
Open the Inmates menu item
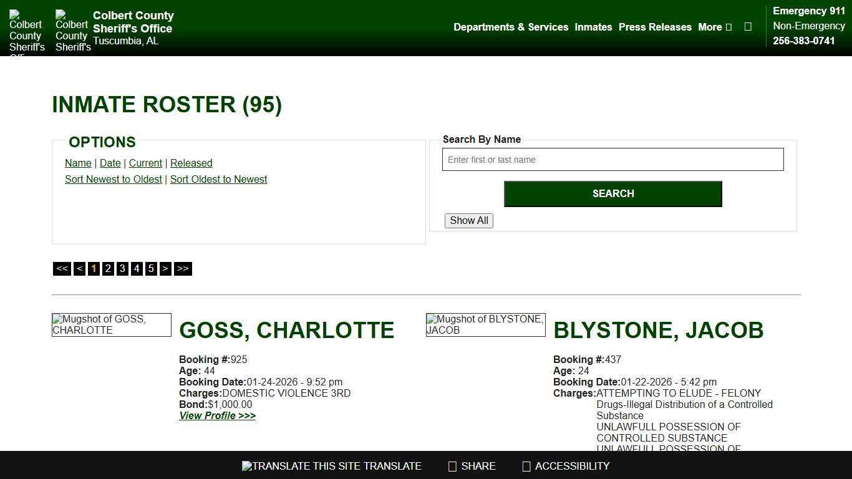pyautogui.click(x=593, y=27)
